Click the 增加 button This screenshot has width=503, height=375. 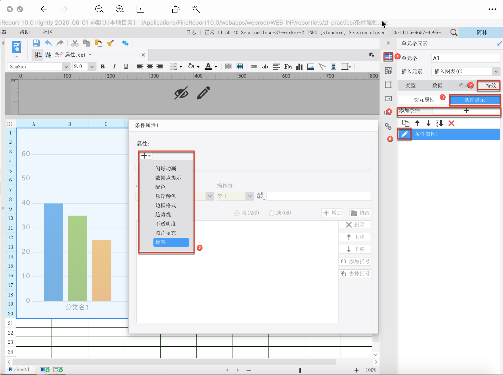tap(332, 213)
